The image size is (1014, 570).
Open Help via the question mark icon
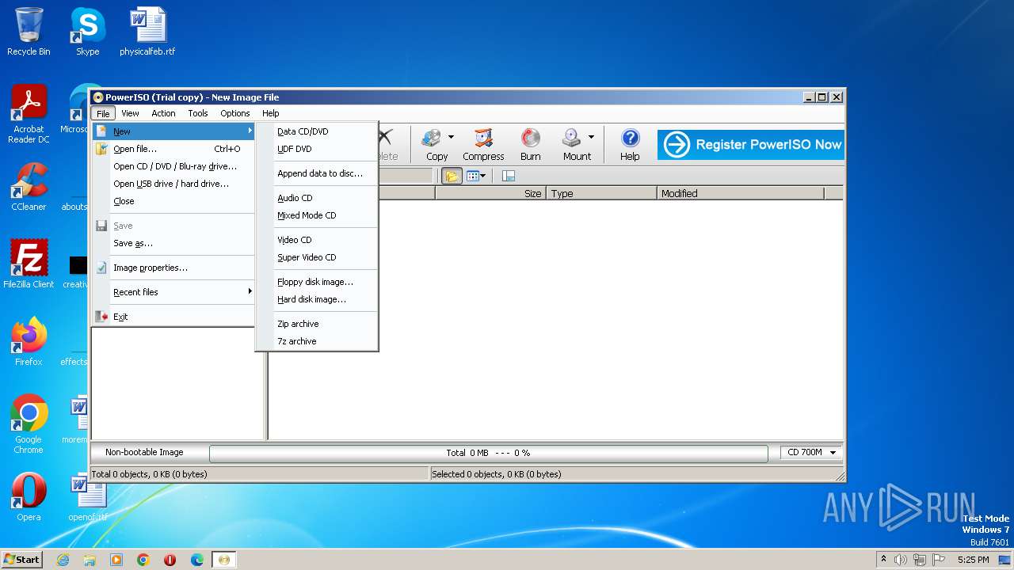[x=630, y=145]
